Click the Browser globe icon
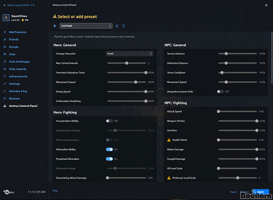Viewport: 273px width, 200px height. 5,98
